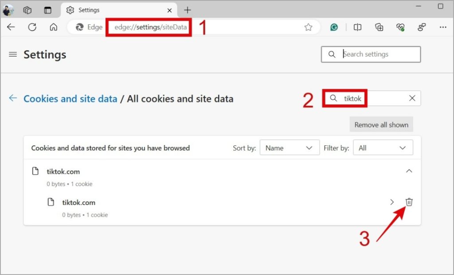Toggle split screen icon
This screenshot has width=454, height=275.
(358, 27)
